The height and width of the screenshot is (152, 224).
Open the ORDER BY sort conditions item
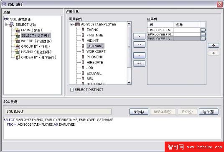39,57
